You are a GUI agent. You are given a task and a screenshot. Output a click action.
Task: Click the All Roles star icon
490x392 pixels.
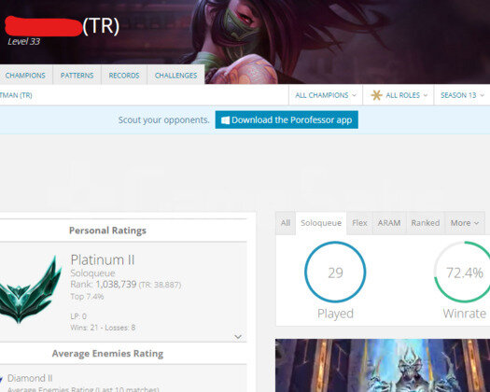[x=376, y=95]
